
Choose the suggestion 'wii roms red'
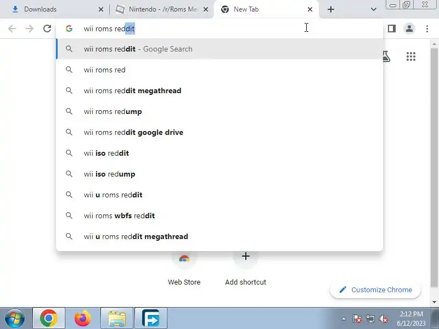click(219, 70)
